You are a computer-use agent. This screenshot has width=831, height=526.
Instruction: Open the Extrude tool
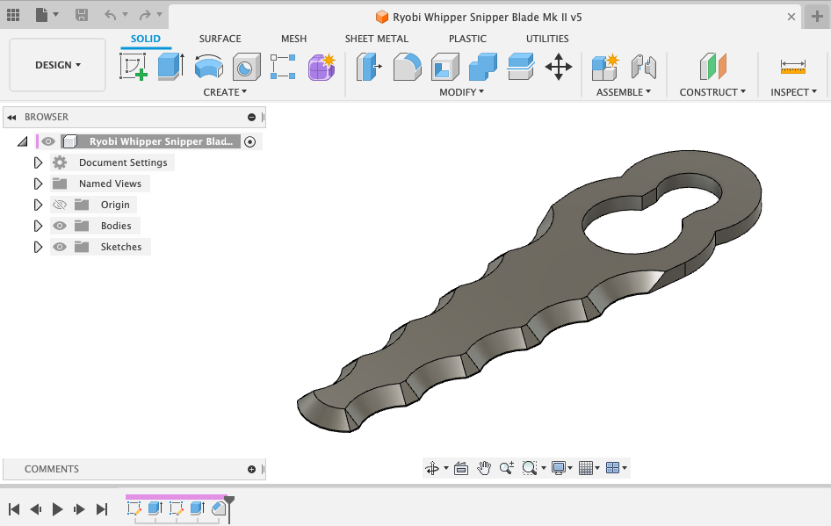(169, 67)
